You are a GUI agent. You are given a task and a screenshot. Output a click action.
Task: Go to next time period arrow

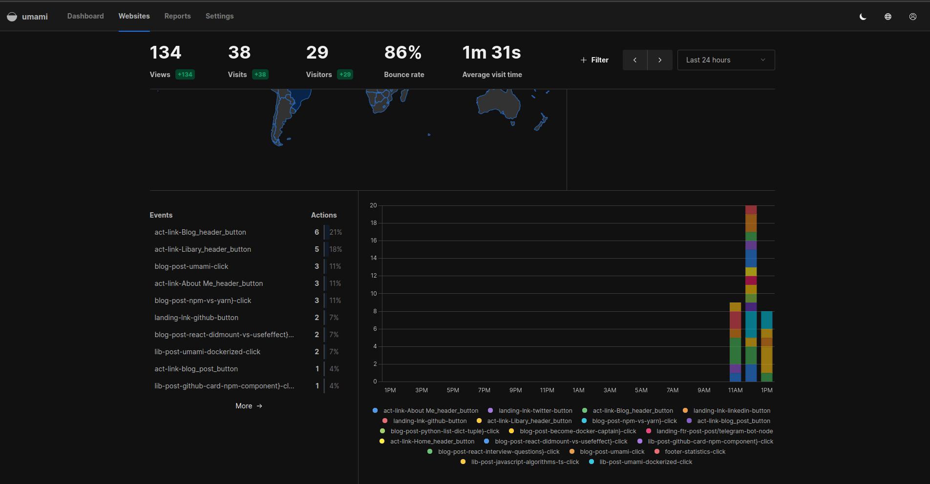coord(660,60)
